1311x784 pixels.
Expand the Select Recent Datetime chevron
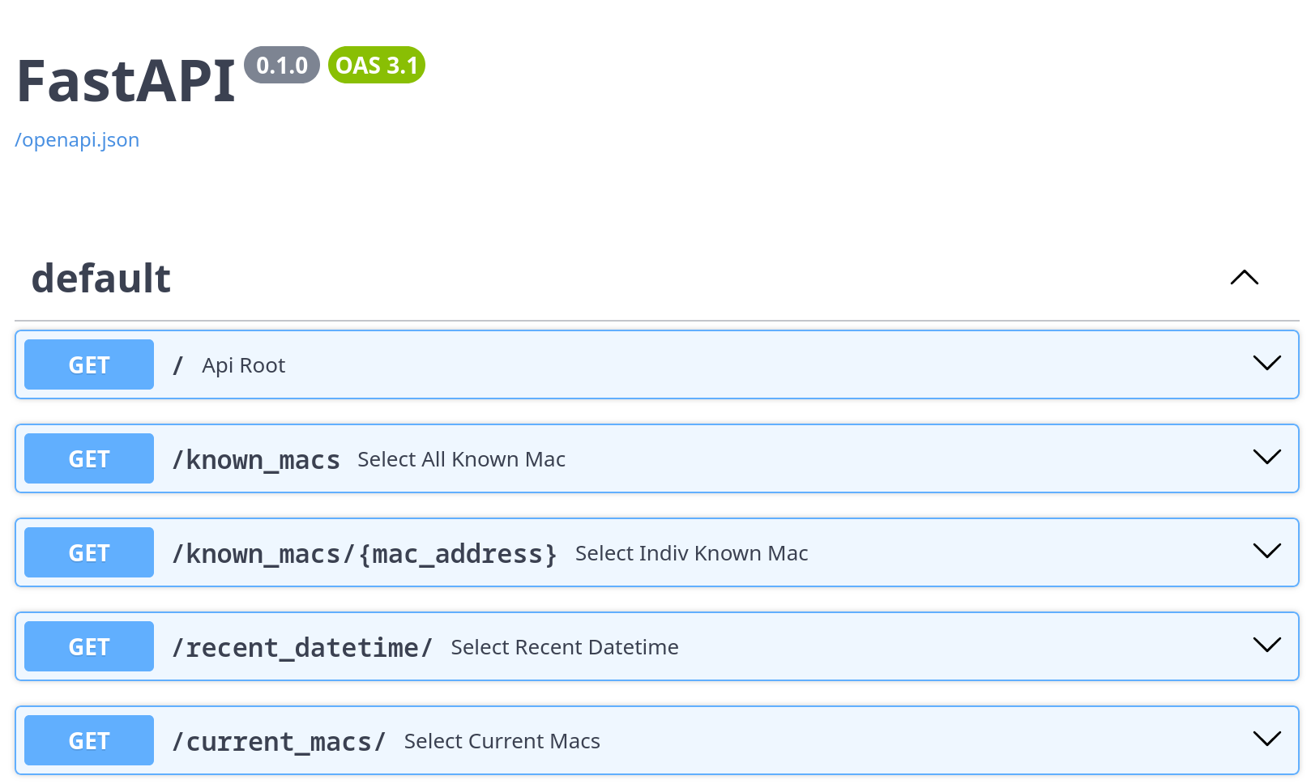(x=1267, y=645)
